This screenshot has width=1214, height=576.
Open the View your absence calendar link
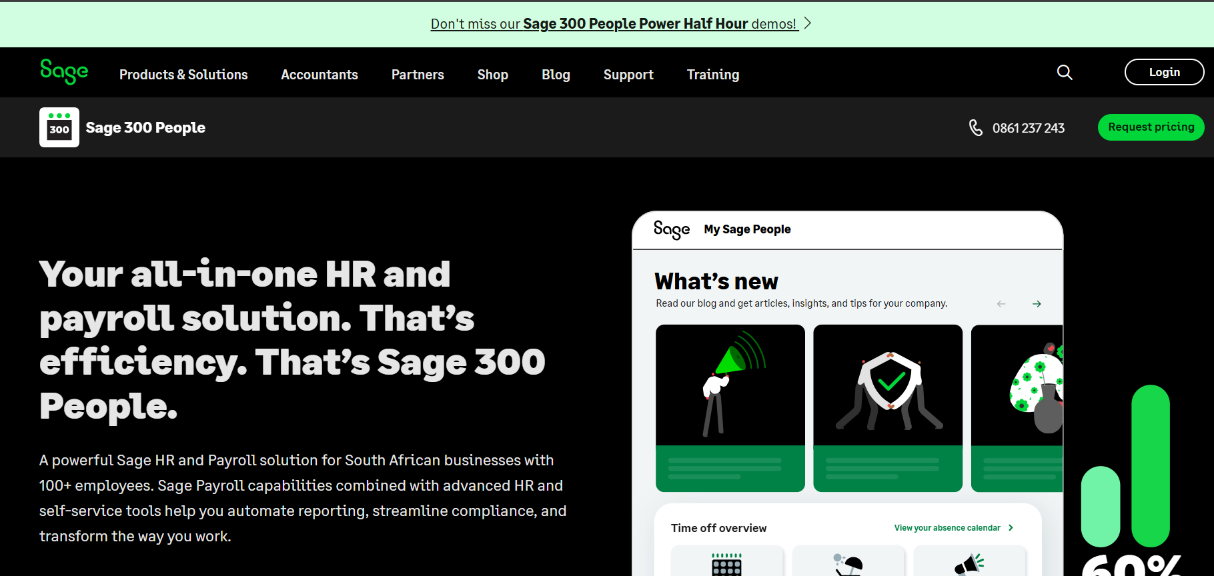[947, 528]
